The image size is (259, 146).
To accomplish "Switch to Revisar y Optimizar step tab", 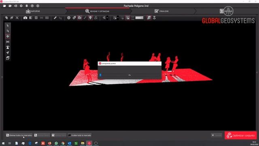I will pos(97,11).
